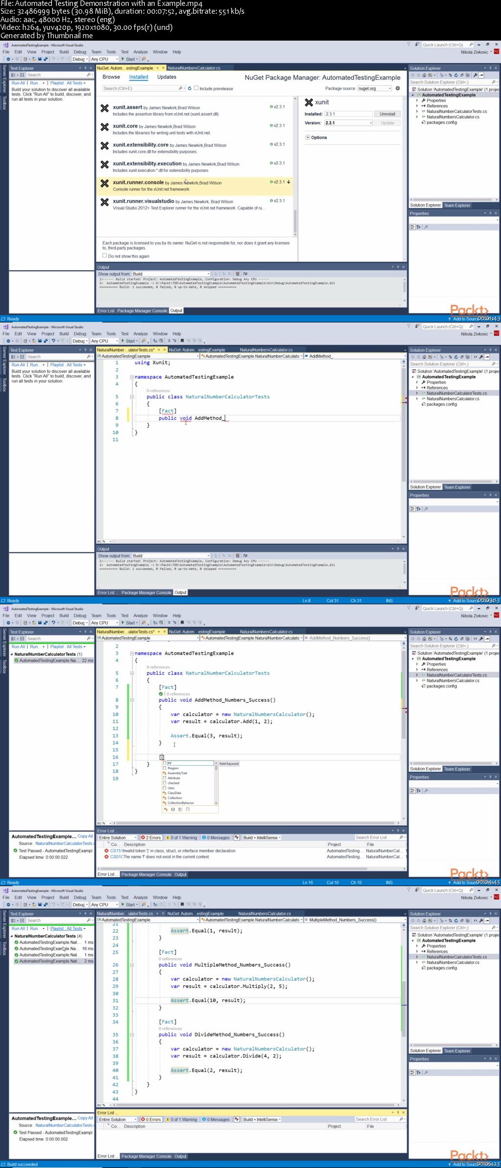Click IntelliSense popup scrollbar down arrow
The height and width of the screenshot is (1168, 501).
216,803
